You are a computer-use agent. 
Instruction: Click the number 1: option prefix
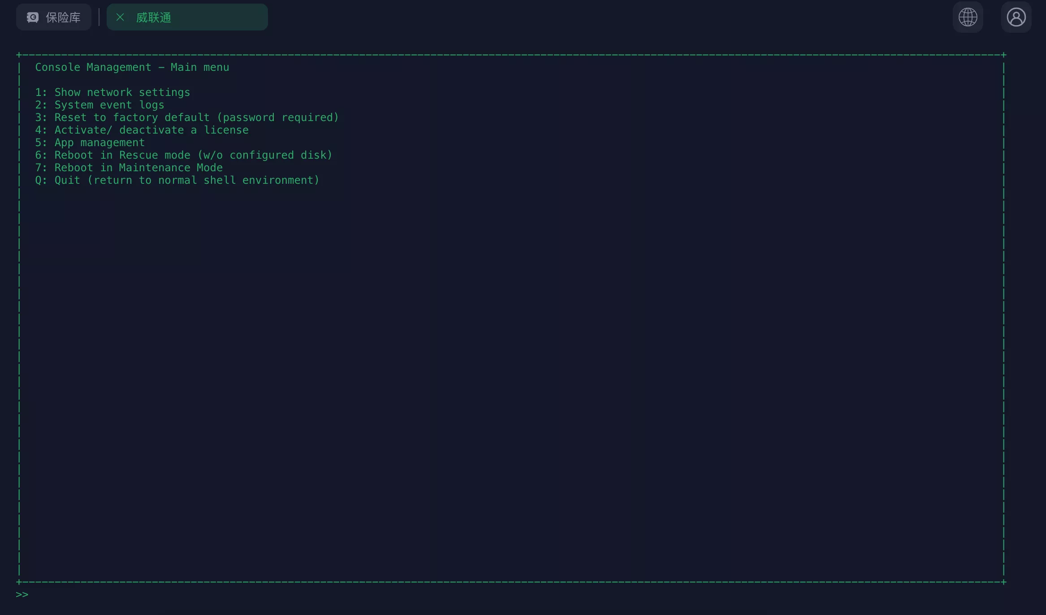(x=41, y=92)
